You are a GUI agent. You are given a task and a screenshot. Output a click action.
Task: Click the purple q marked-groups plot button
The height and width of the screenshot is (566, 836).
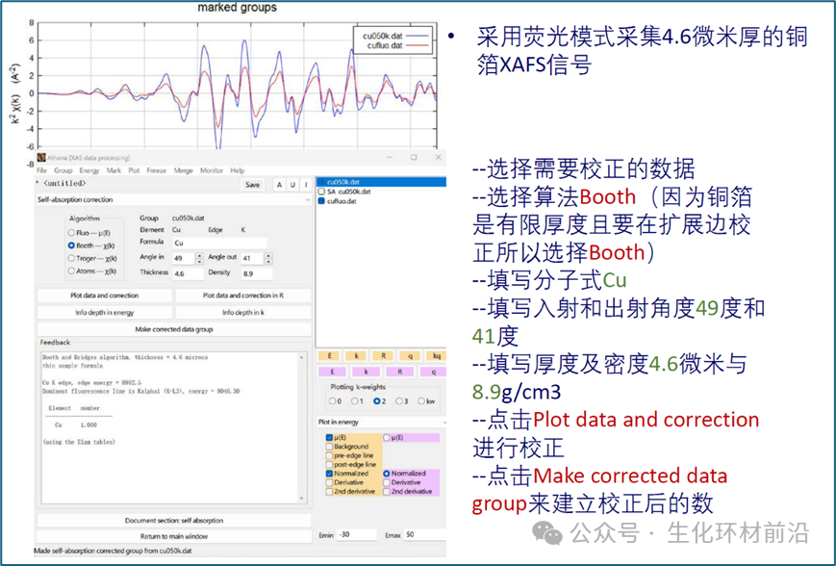coord(433,372)
